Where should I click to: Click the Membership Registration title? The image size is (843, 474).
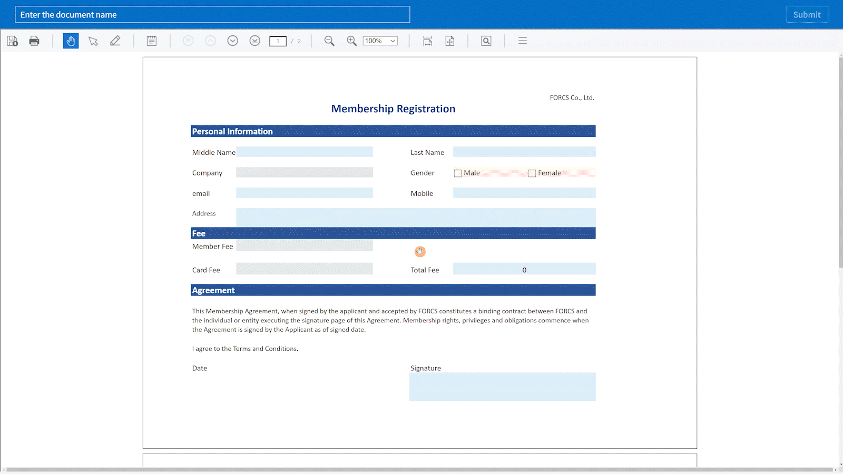coord(393,109)
